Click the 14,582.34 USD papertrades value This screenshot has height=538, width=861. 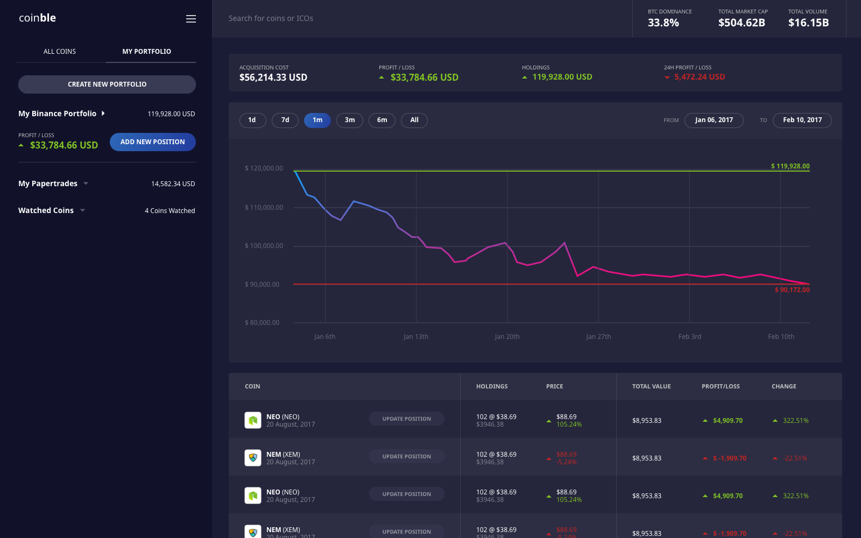pos(173,184)
